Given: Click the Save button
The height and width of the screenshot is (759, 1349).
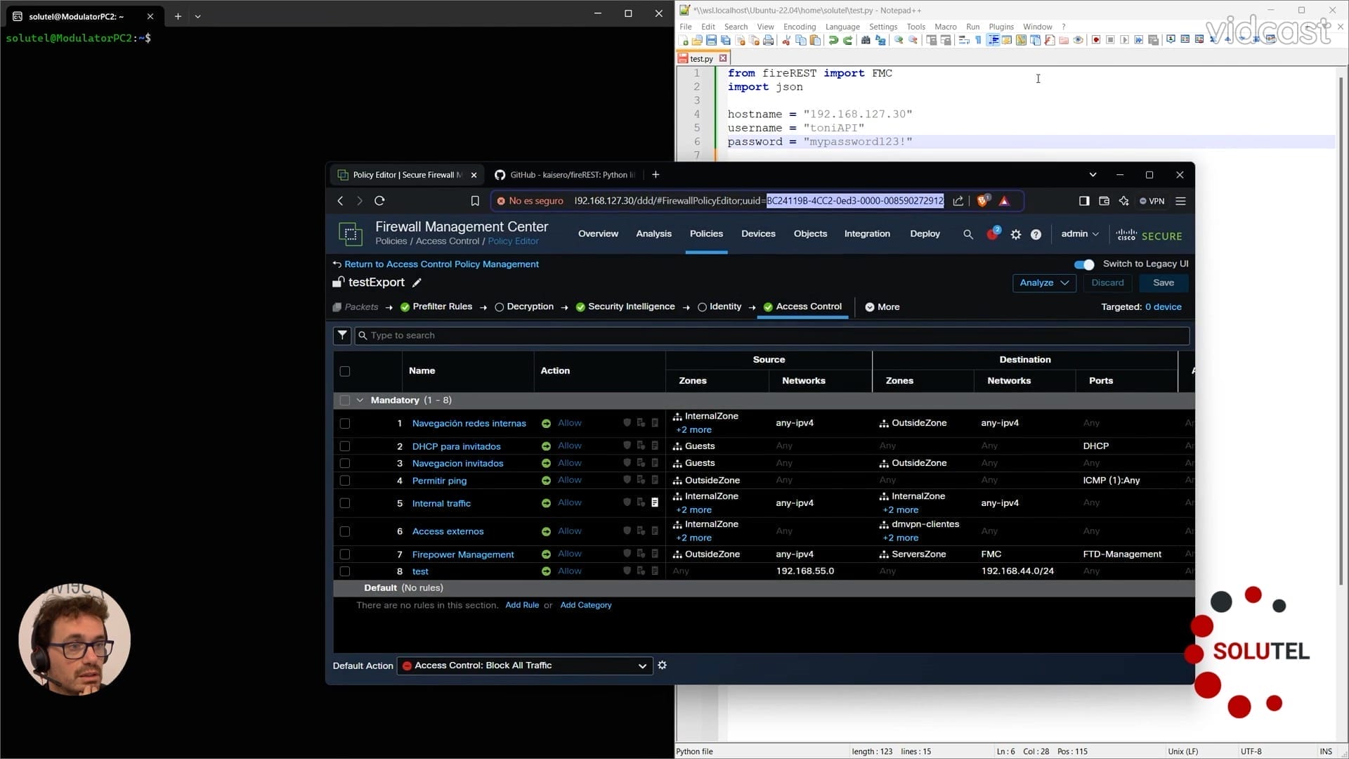Looking at the screenshot, I should tap(1163, 283).
